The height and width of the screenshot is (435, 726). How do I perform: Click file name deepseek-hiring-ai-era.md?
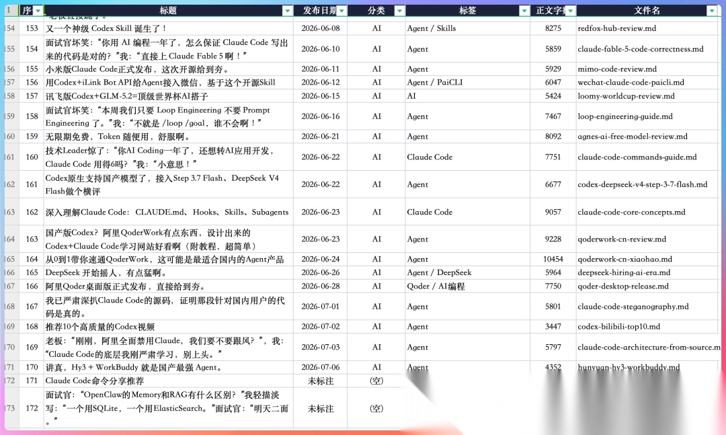[x=624, y=272]
